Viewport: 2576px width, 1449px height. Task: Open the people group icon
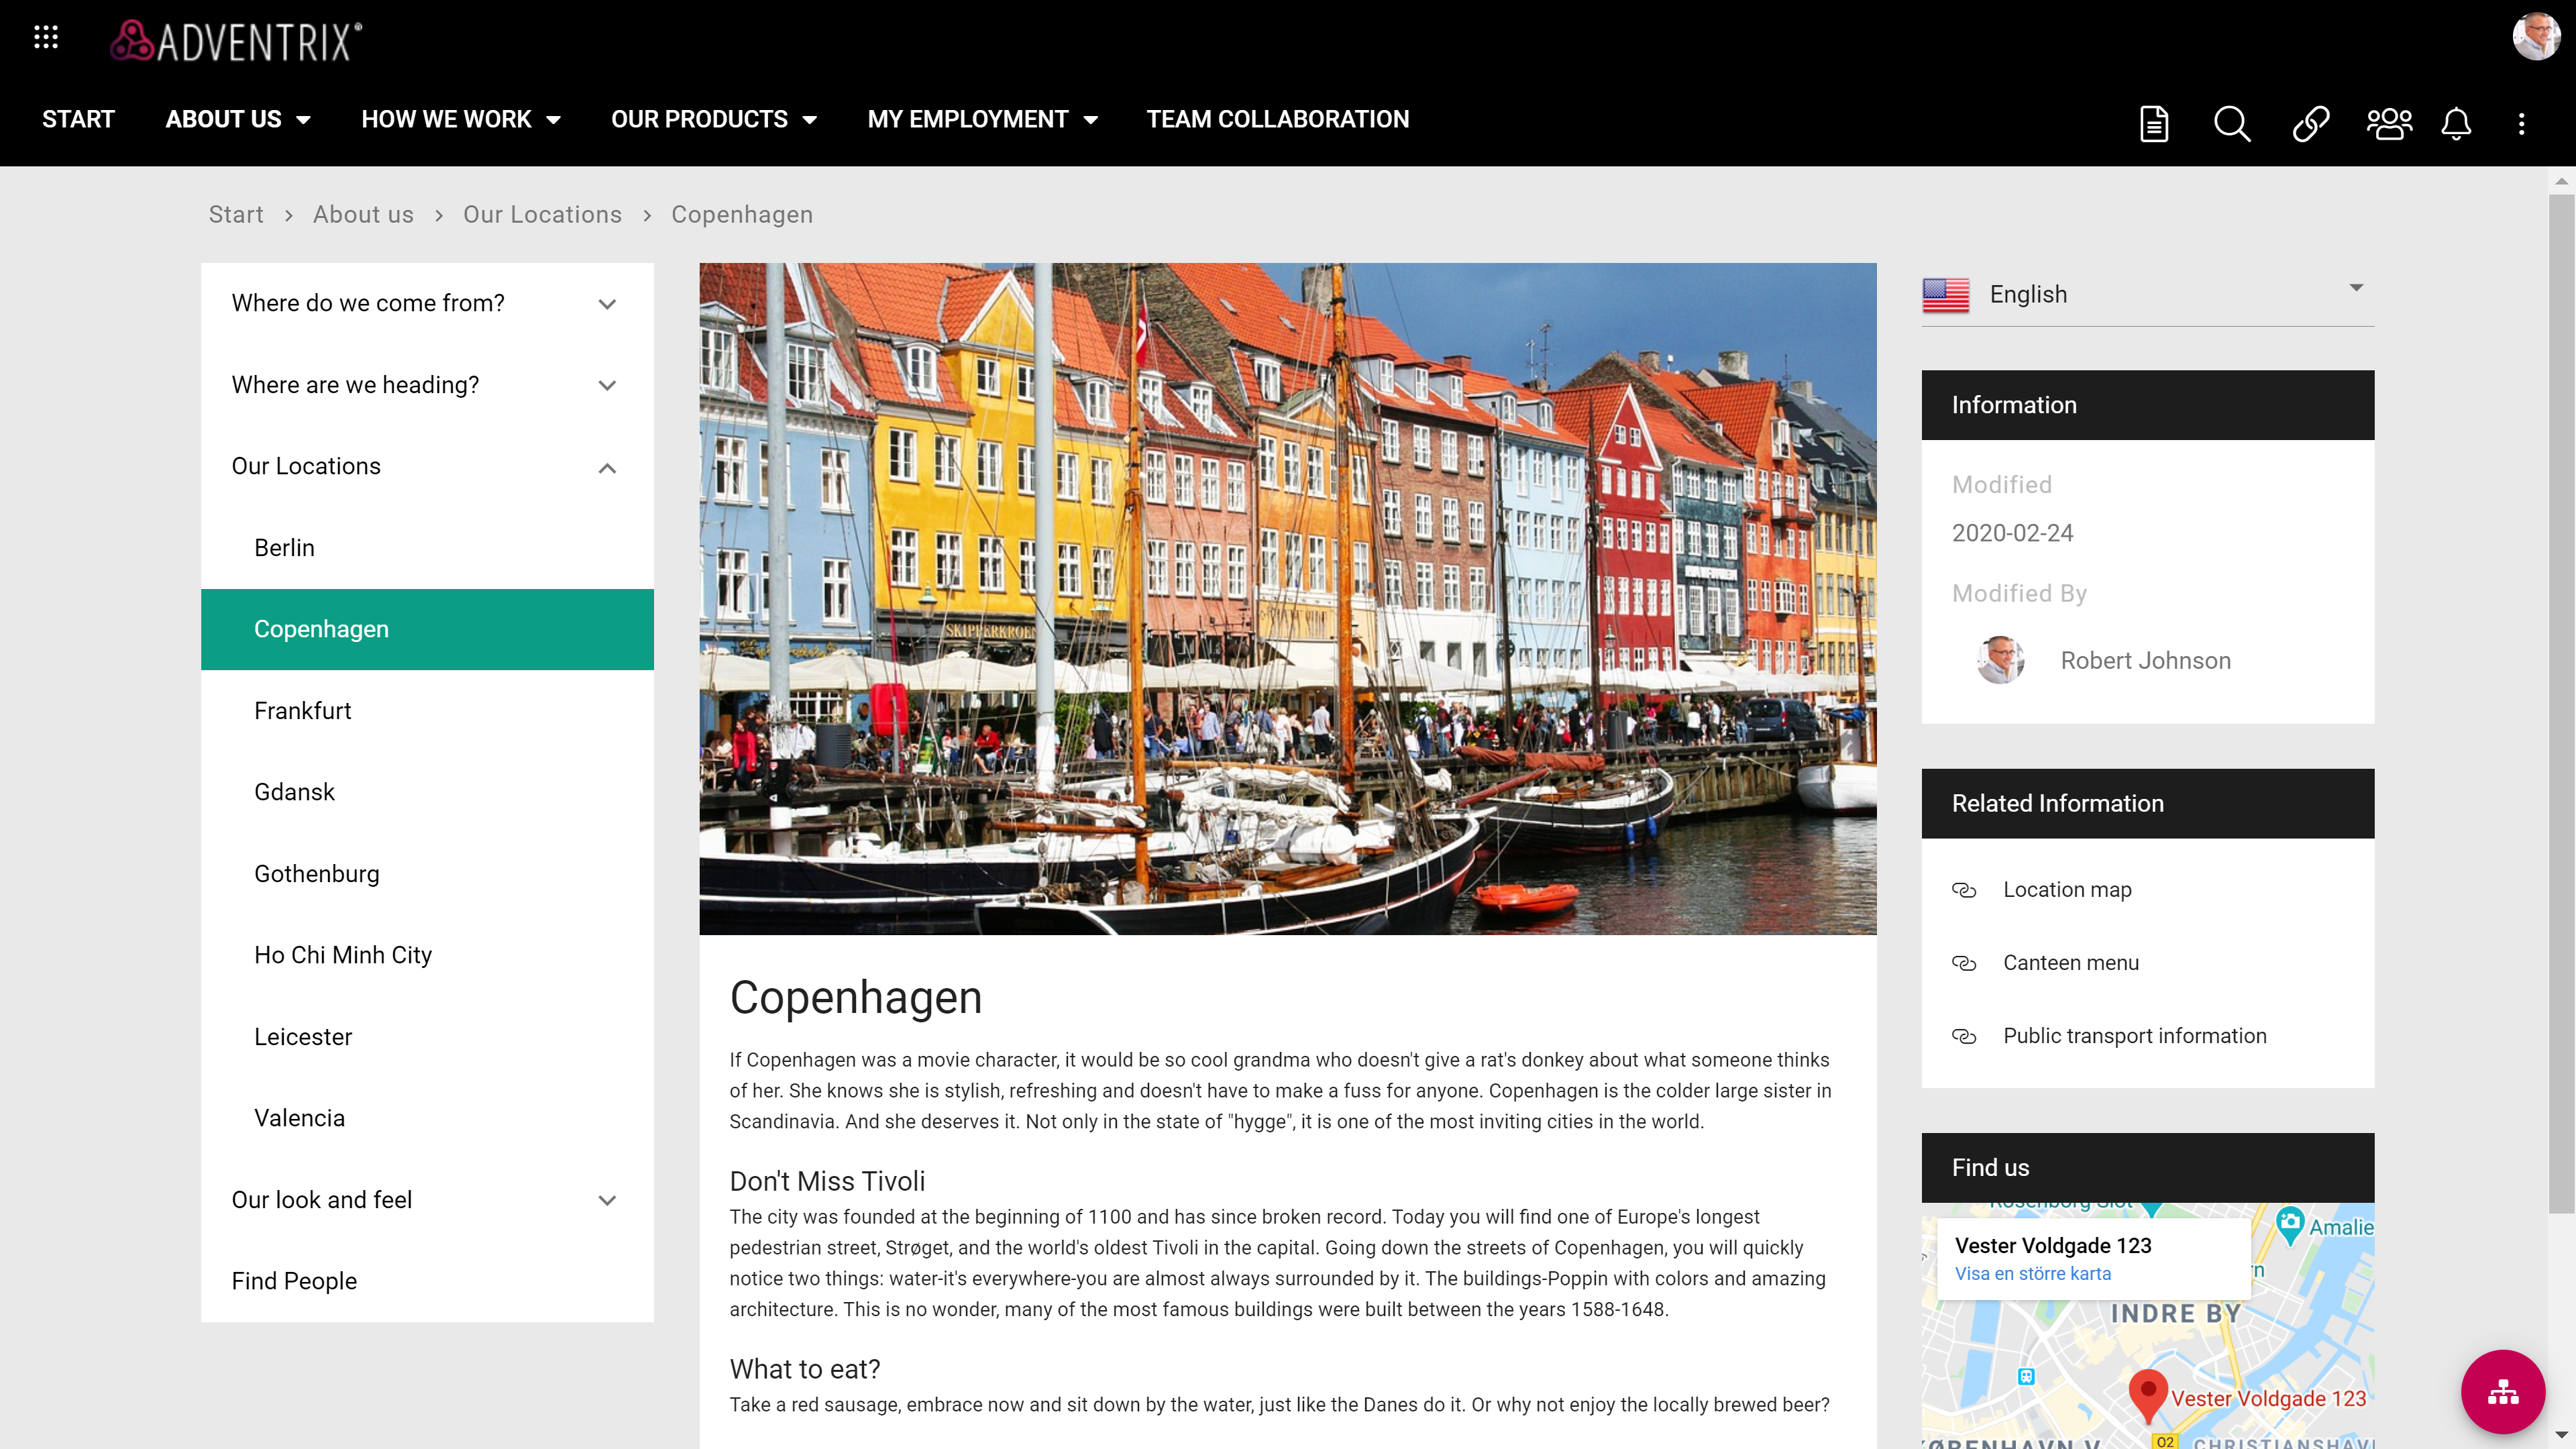point(2388,124)
